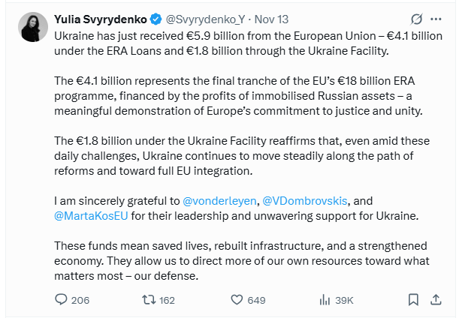Image resolution: width=459 pixels, height=318 pixels.
Task: Bookmark this post
Action: tap(413, 300)
